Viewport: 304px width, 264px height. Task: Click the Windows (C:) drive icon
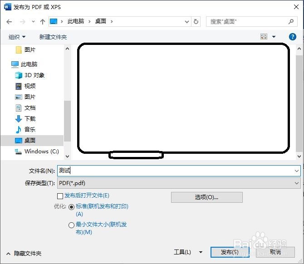pos(18,152)
